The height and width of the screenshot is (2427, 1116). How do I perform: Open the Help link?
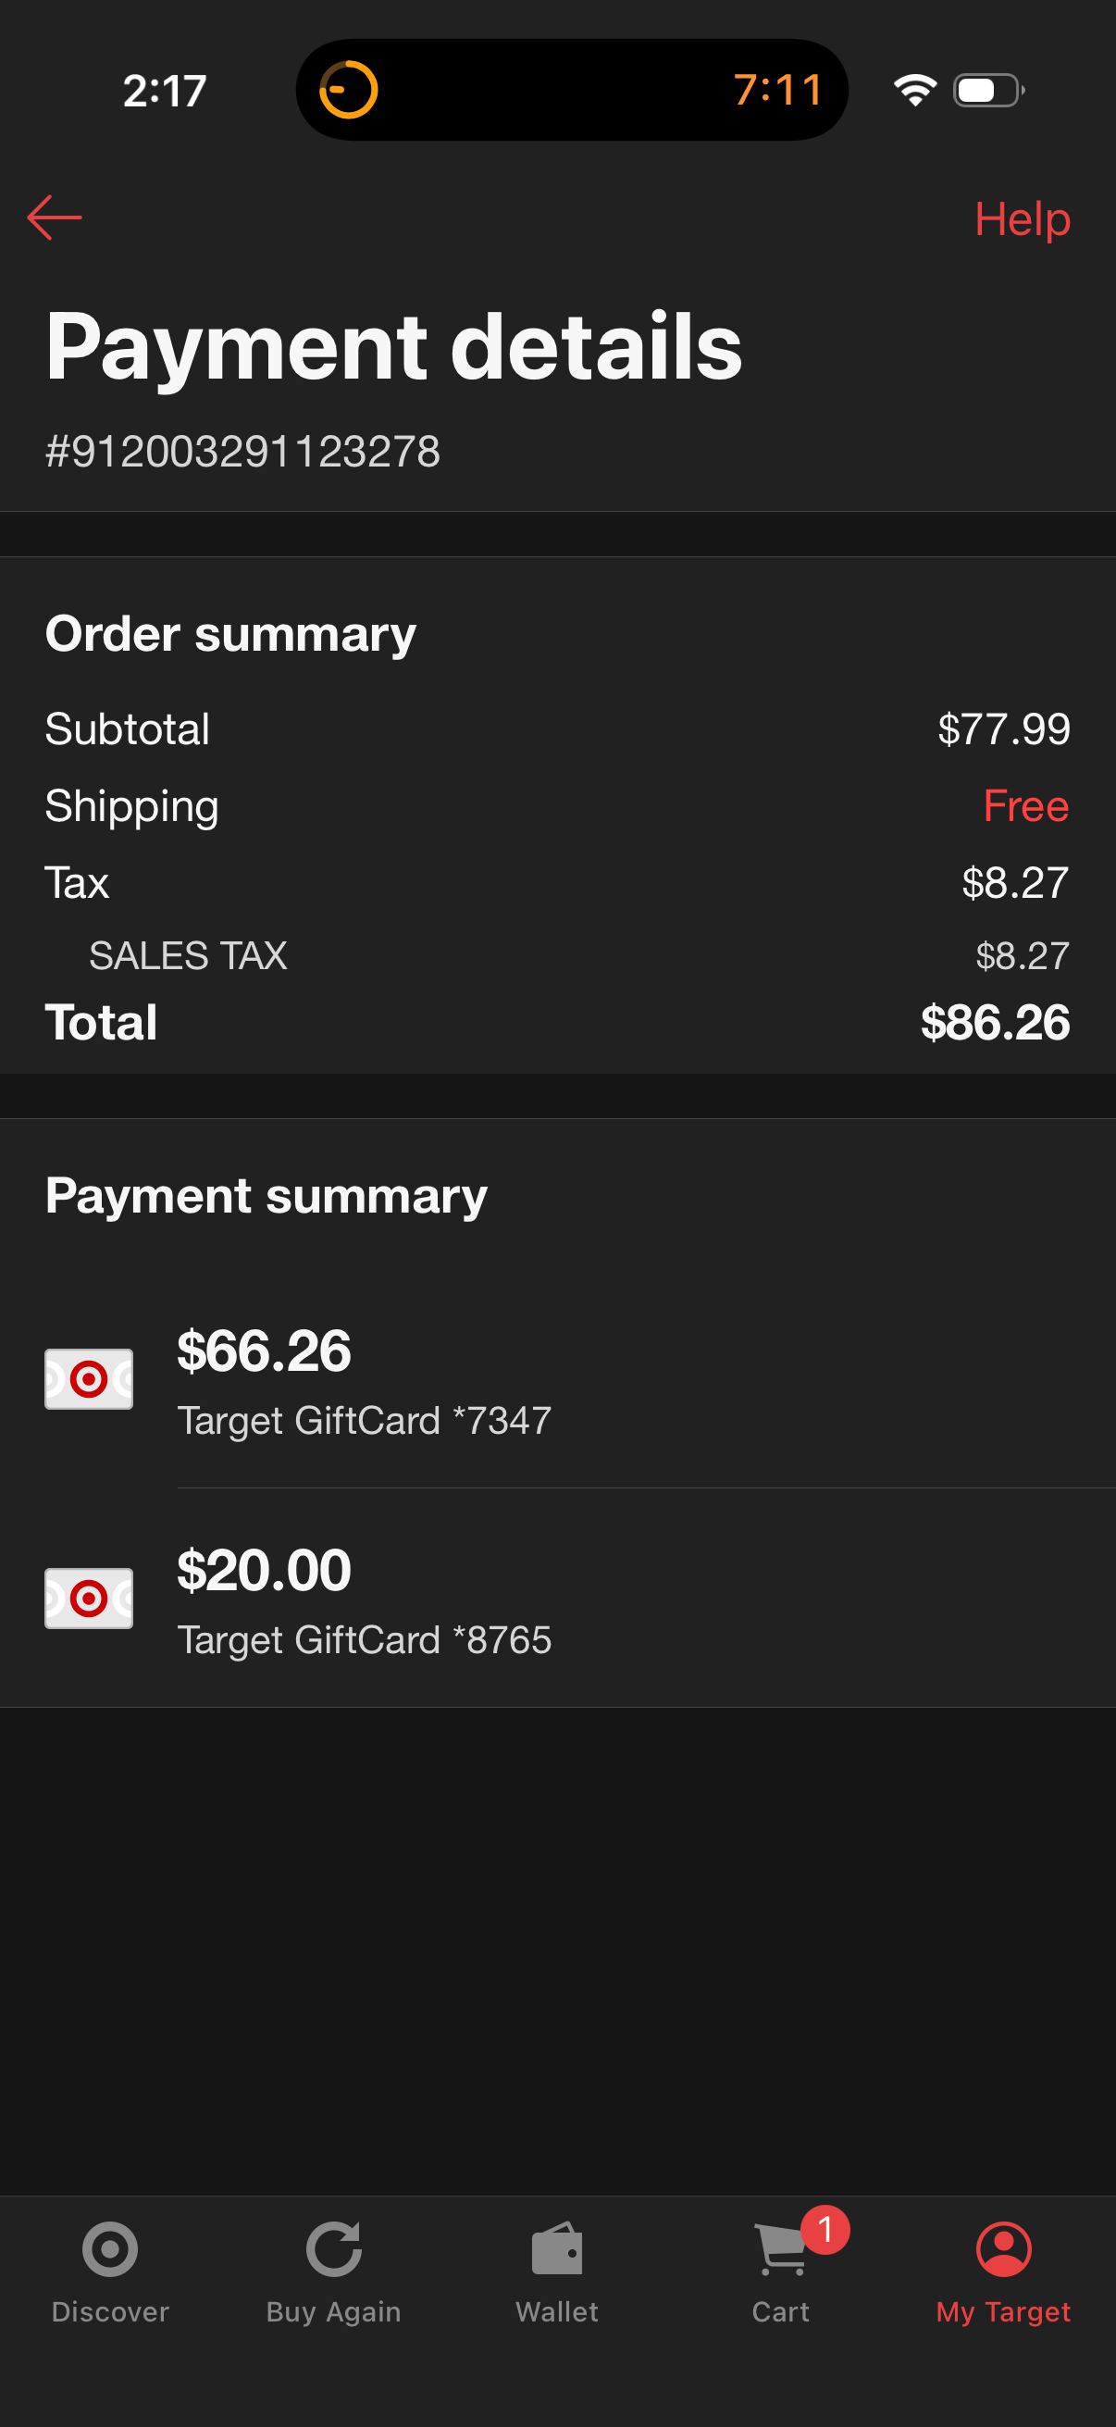1022,219
